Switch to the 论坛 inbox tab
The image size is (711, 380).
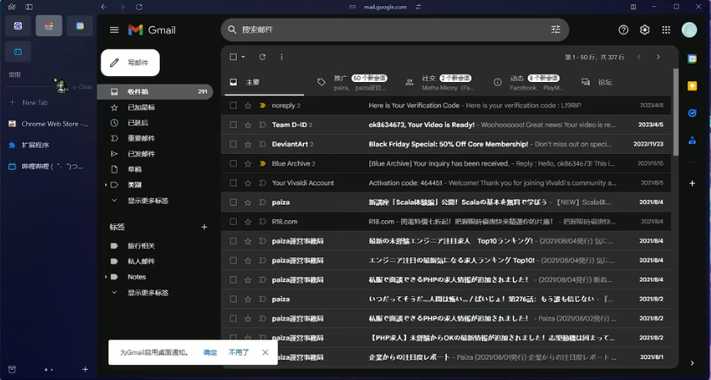pos(604,82)
